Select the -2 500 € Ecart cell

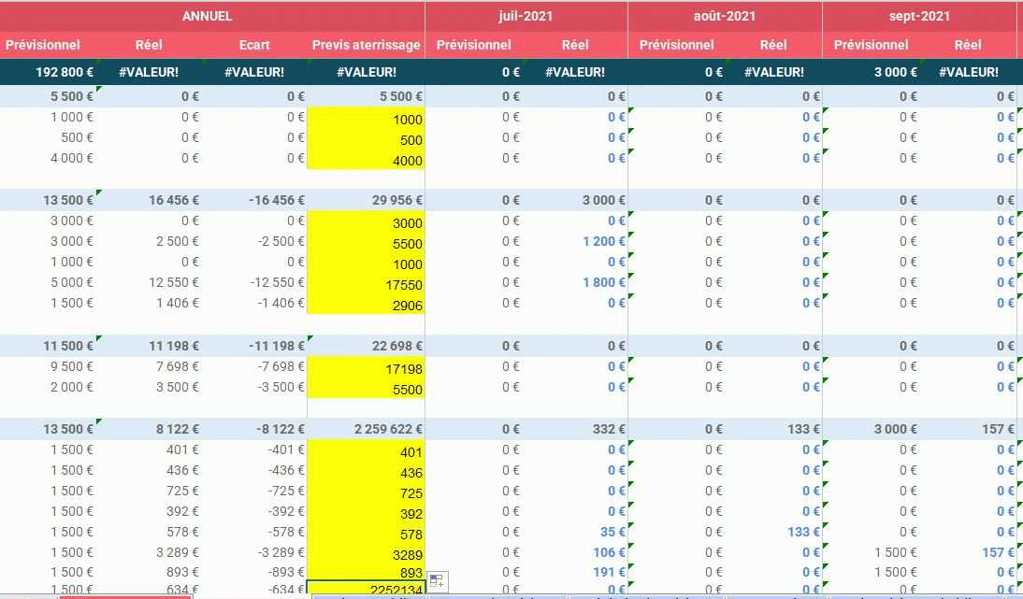(254, 241)
